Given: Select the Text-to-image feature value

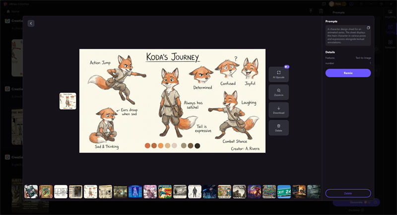Looking at the screenshot, I should click(x=363, y=58).
